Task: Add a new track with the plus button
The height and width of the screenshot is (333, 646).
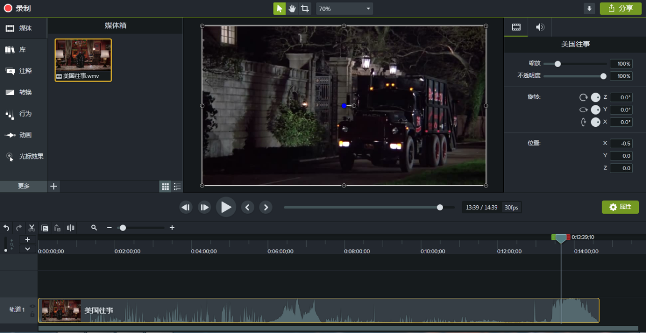Action: (28, 239)
